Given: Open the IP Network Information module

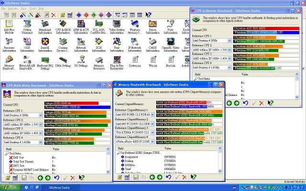Looking at the screenshot, I should coord(135,45).
